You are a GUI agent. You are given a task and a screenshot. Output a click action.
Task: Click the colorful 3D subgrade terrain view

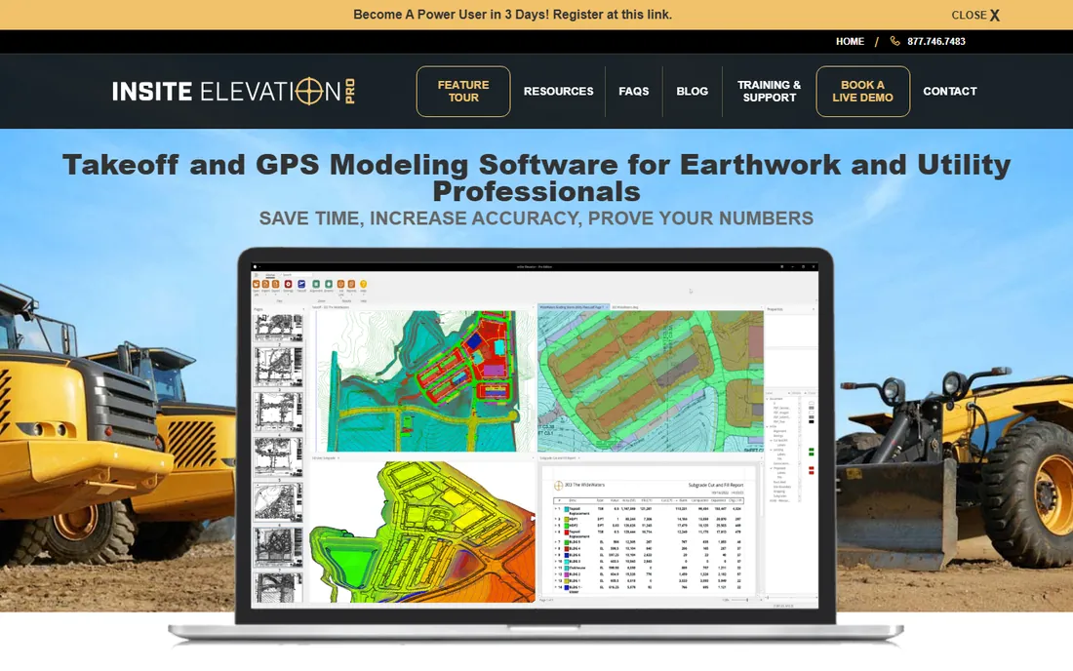(x=422, y=532)
